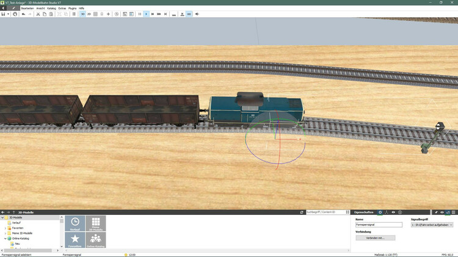The height and width of the screenshot is (257, 458).
Task: Open the Online-Katalog people tile
Action: (x=96, y=240)
